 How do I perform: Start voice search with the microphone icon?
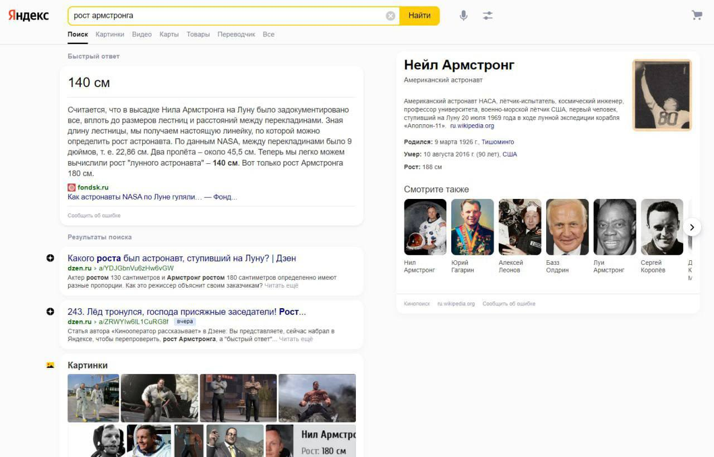tap(464, 16)
